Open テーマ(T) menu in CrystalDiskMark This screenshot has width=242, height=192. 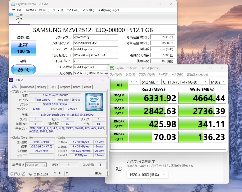pyautogui.click(x=163, y=74)
